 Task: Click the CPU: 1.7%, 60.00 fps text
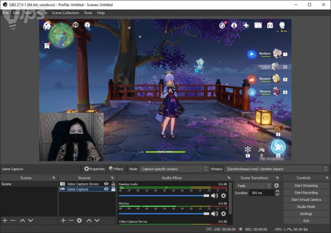pos(291,229)
